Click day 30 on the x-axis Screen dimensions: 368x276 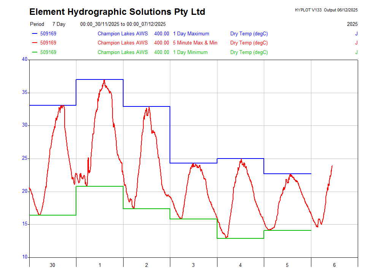click(52, 265)
